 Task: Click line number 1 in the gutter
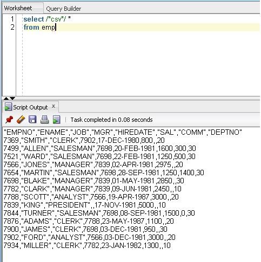[x=12, y=19]
